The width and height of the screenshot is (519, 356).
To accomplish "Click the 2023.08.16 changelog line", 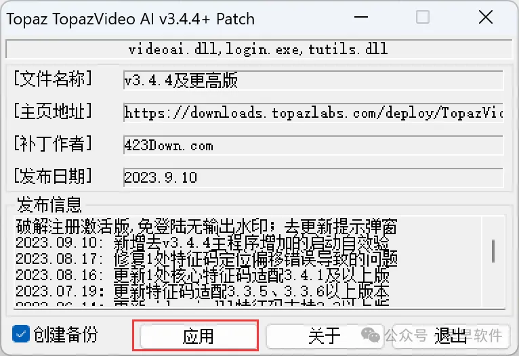I will coord(202,275).
